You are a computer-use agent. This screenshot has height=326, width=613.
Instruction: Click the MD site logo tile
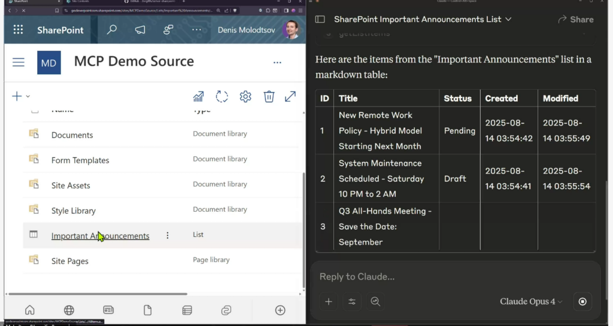coord(49,62)
